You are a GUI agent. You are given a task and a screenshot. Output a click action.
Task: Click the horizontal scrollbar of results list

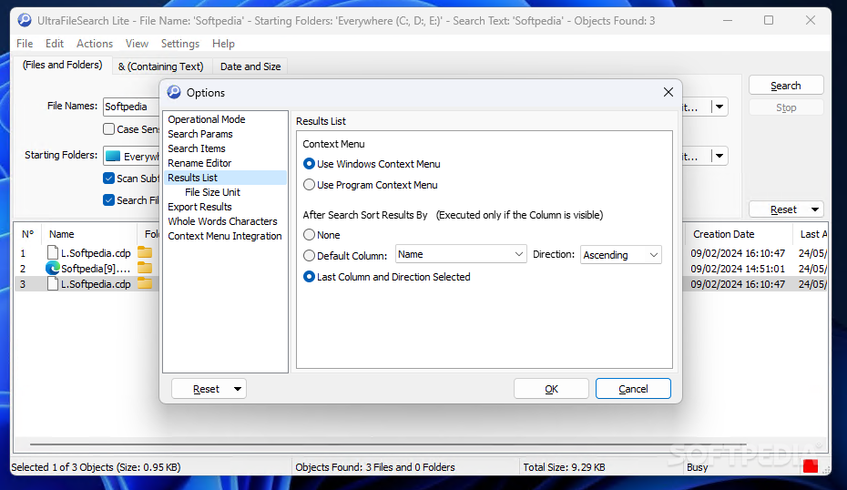(388, 444)
